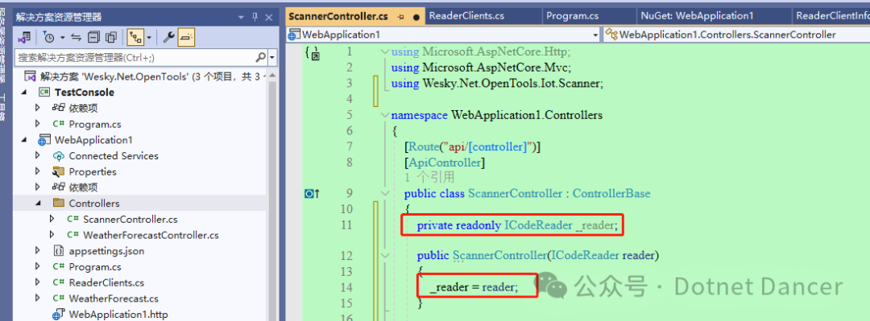Open the WebApplication1 project dropdown
This screenshot has height=321, width=870.
point(595,35)
